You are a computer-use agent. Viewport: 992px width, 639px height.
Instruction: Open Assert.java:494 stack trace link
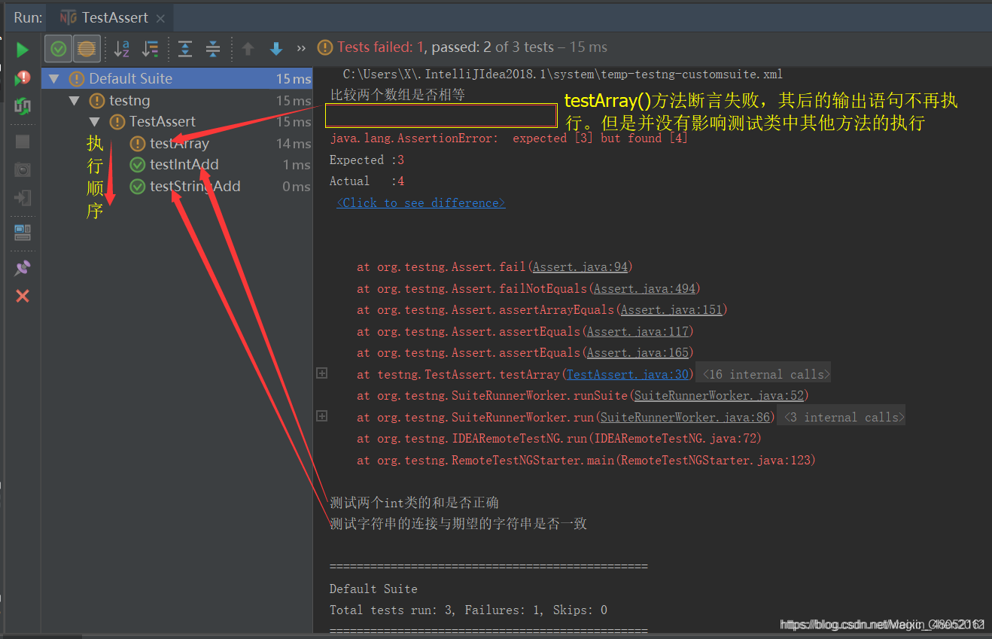644,288
